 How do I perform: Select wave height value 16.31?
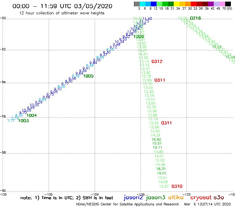point(161,169)
